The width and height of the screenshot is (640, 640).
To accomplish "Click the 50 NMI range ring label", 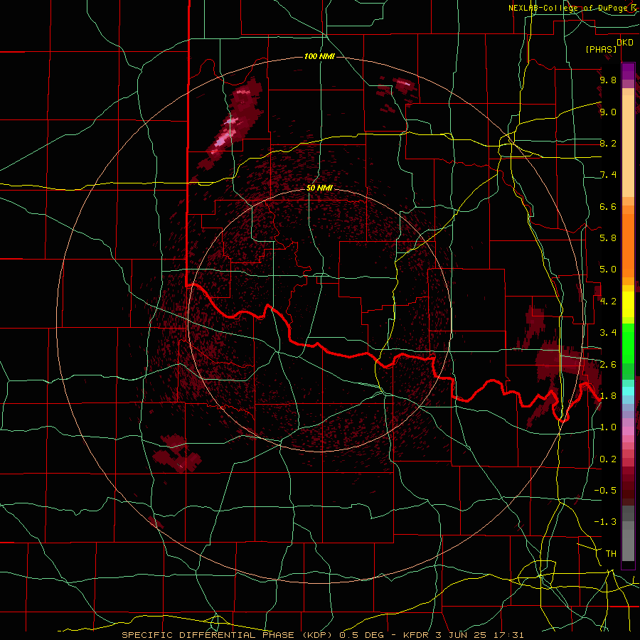I will click(319, 188).
